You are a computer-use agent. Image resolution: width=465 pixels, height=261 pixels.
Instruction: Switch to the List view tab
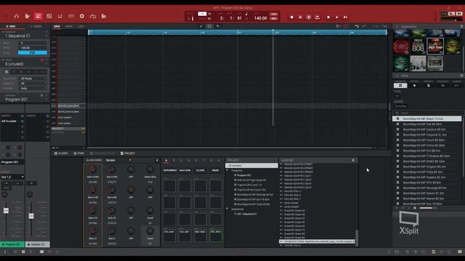(x=81, y=26)
